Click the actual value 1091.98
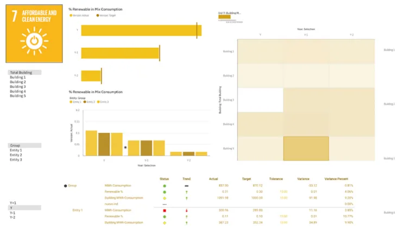Viewport: 411px width, 231px height. click(223, 198)
